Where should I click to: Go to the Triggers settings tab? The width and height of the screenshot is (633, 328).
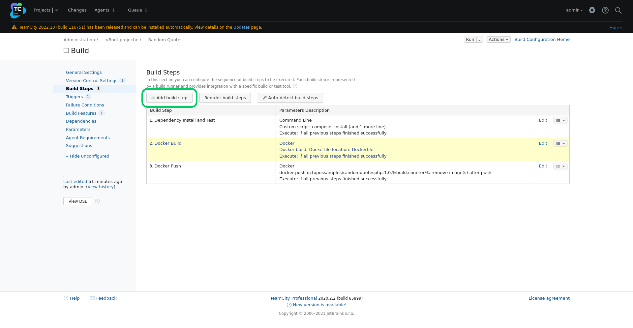click(x=74, y=97)
